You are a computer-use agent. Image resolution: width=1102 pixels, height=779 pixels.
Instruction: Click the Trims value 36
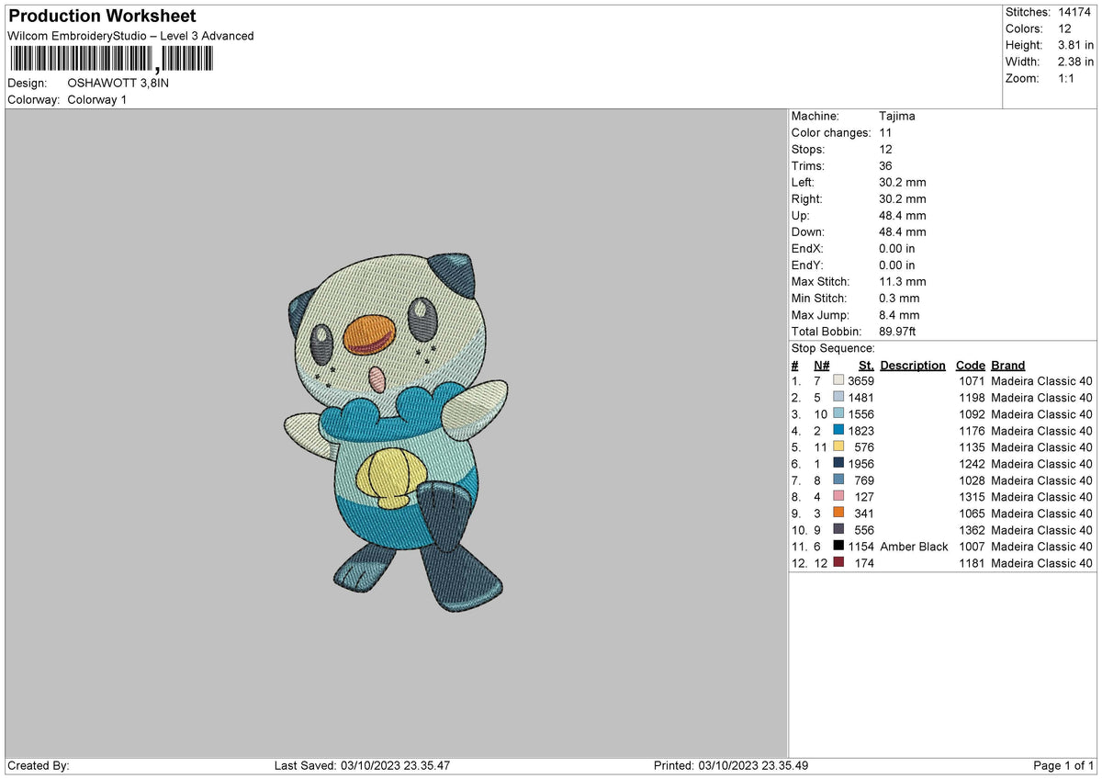point(886,165)
